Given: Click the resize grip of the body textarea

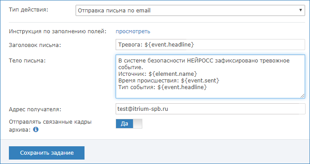Looking at the screenshot, I should point(302,96).
